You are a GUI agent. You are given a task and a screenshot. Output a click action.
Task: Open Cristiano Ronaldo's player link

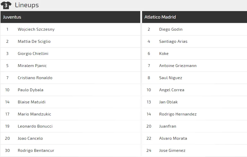[x=35, y=78]
